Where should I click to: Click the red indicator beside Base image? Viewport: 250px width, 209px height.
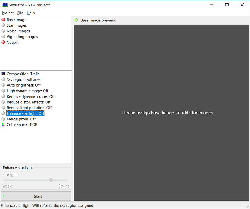3,20
